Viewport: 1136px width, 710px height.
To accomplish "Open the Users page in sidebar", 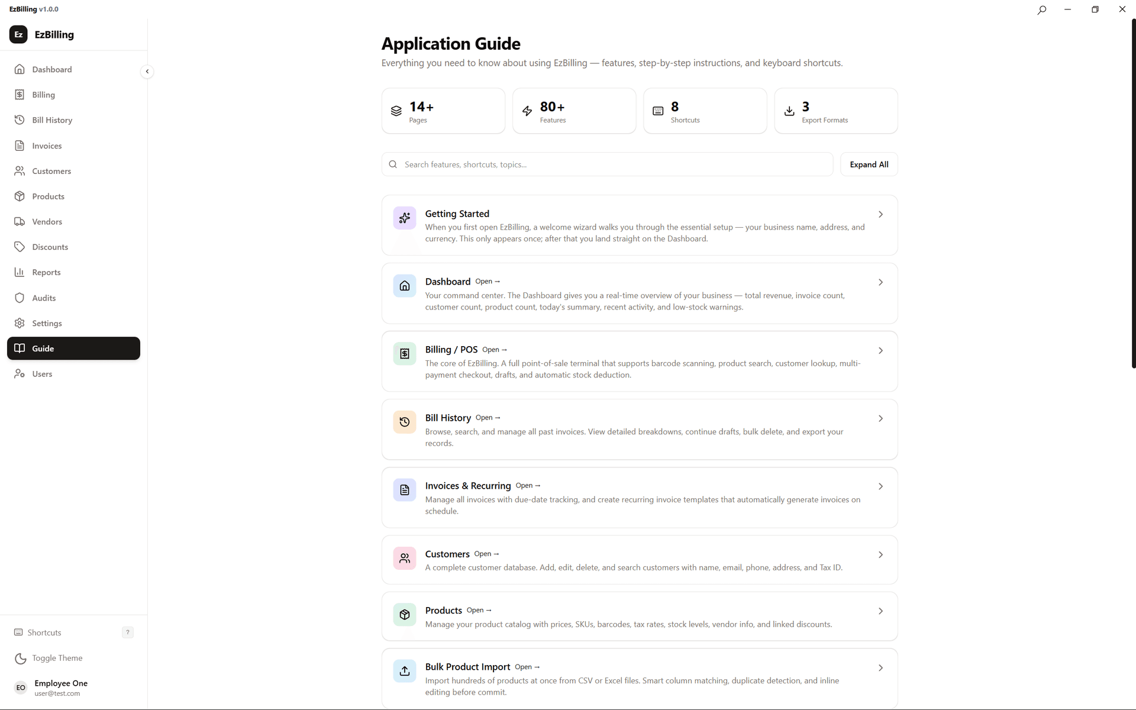I will pos(20,373).
